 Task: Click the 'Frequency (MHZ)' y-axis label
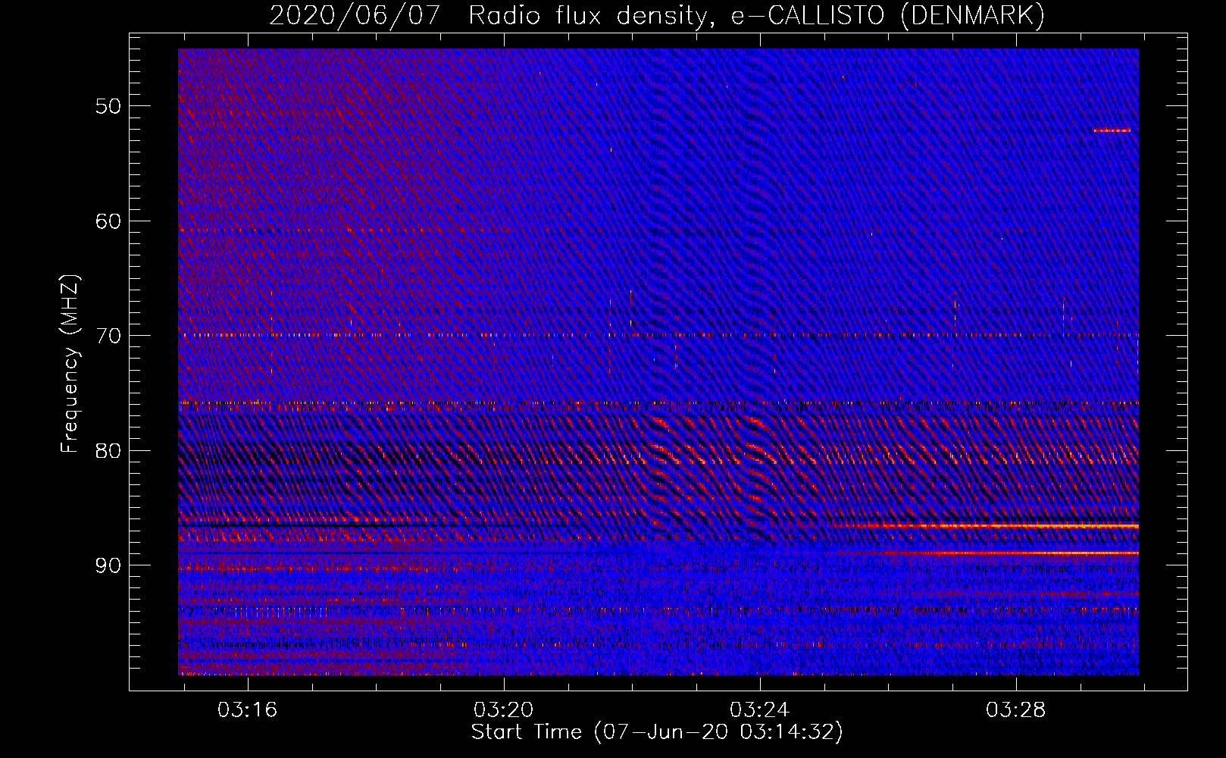point(70,363)
